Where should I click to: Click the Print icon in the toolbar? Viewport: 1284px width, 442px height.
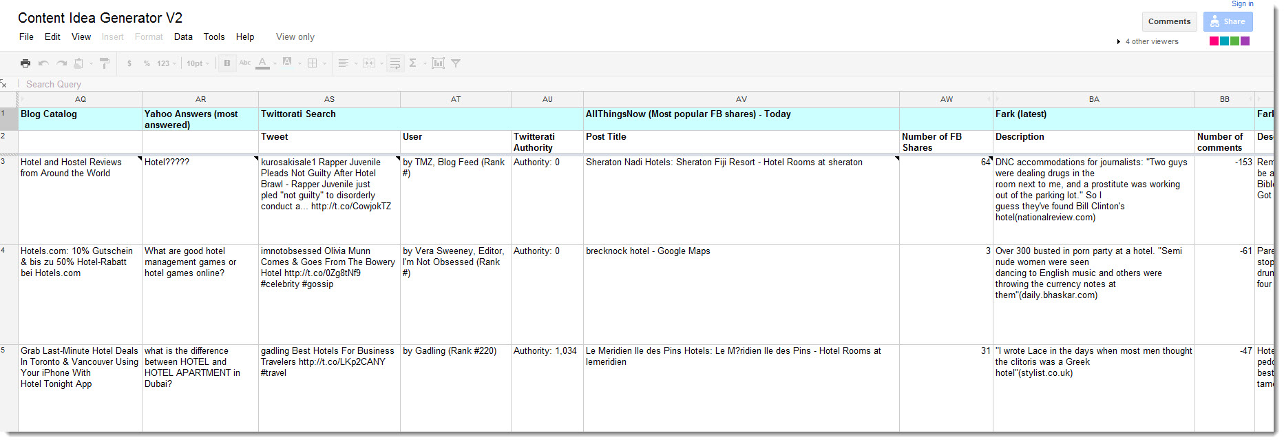[x=25, y=63]
